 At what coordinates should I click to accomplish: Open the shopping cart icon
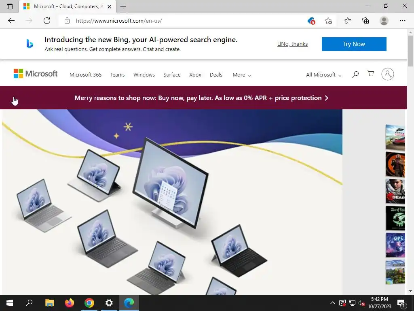pos(371,74)
